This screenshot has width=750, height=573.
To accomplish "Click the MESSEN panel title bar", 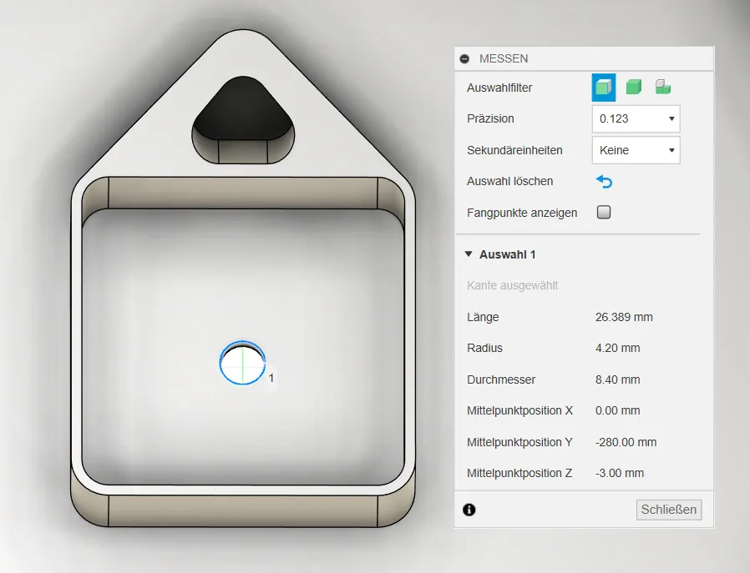I will 585,59.
